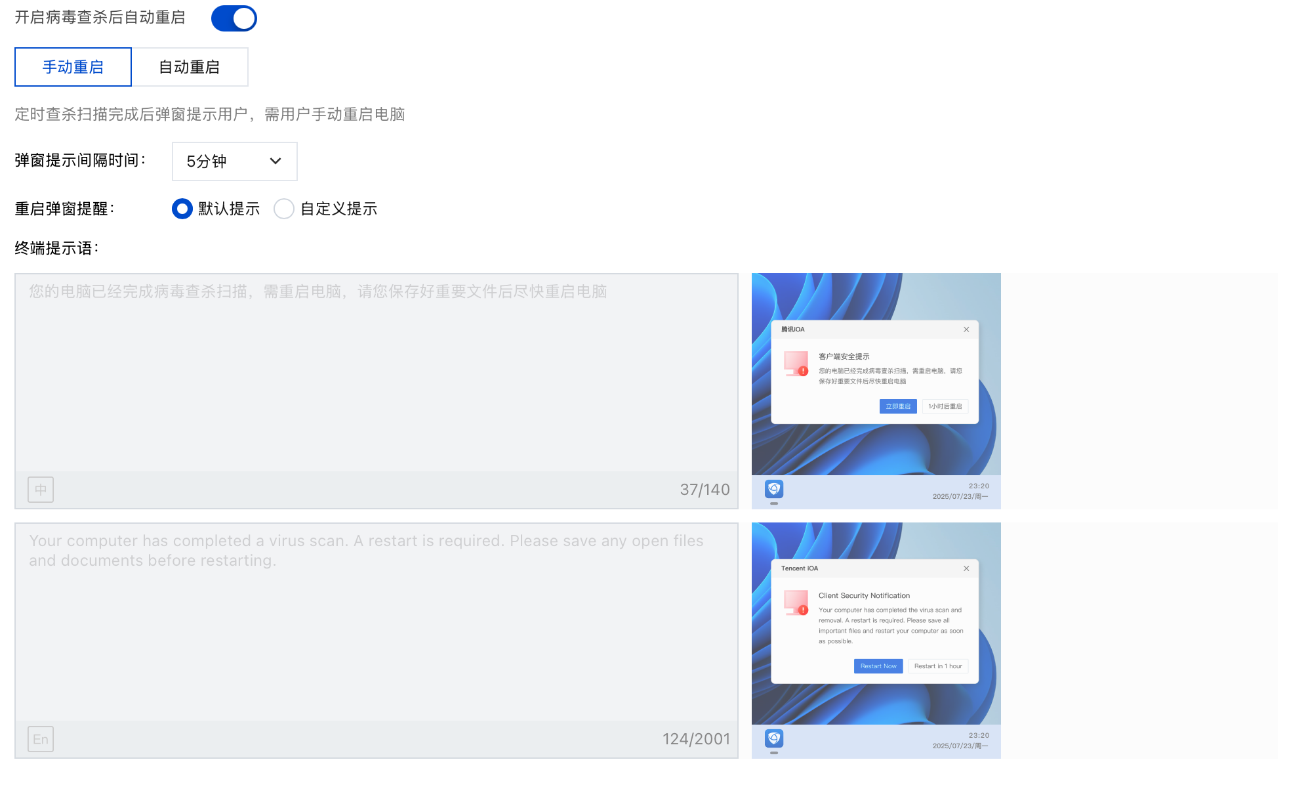The image size is (1308, 785).
Task: Select the 自定义提示 radio option
Action: point(284,209)
